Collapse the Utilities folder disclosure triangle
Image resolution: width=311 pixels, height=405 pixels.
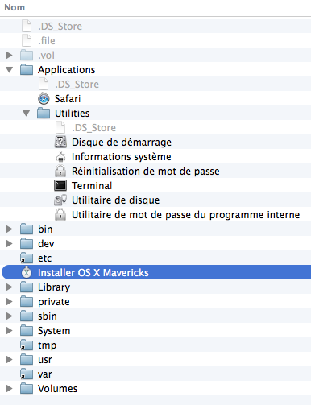pos(27,114)
